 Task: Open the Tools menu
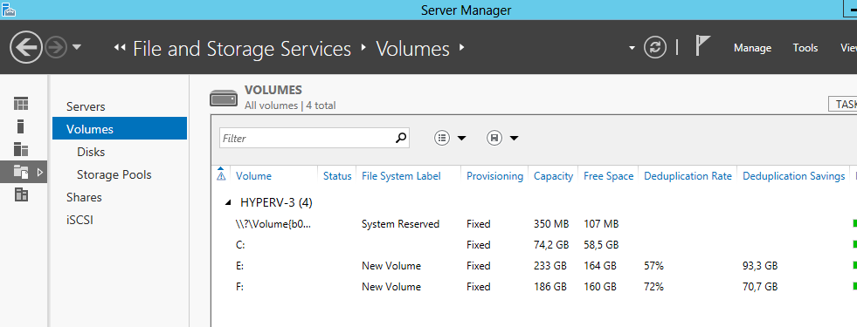805,48
